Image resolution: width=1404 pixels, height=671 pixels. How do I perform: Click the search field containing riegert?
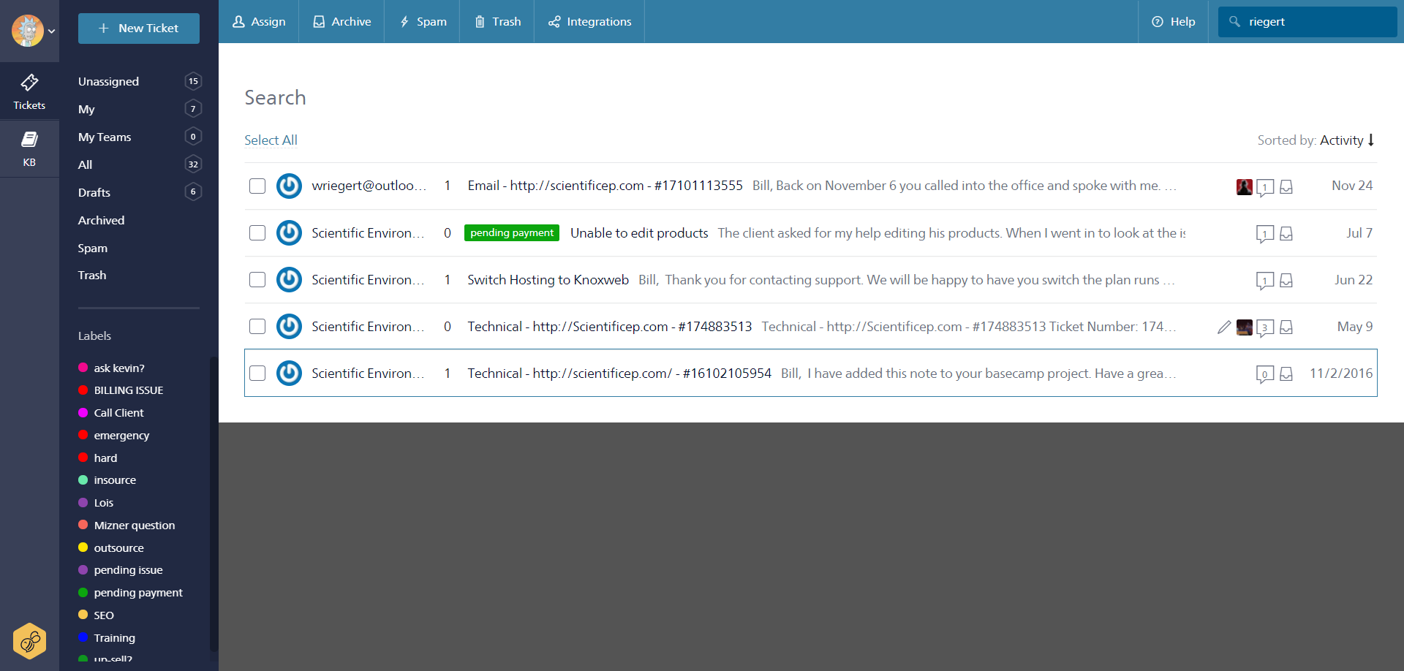coord(1307,22)
